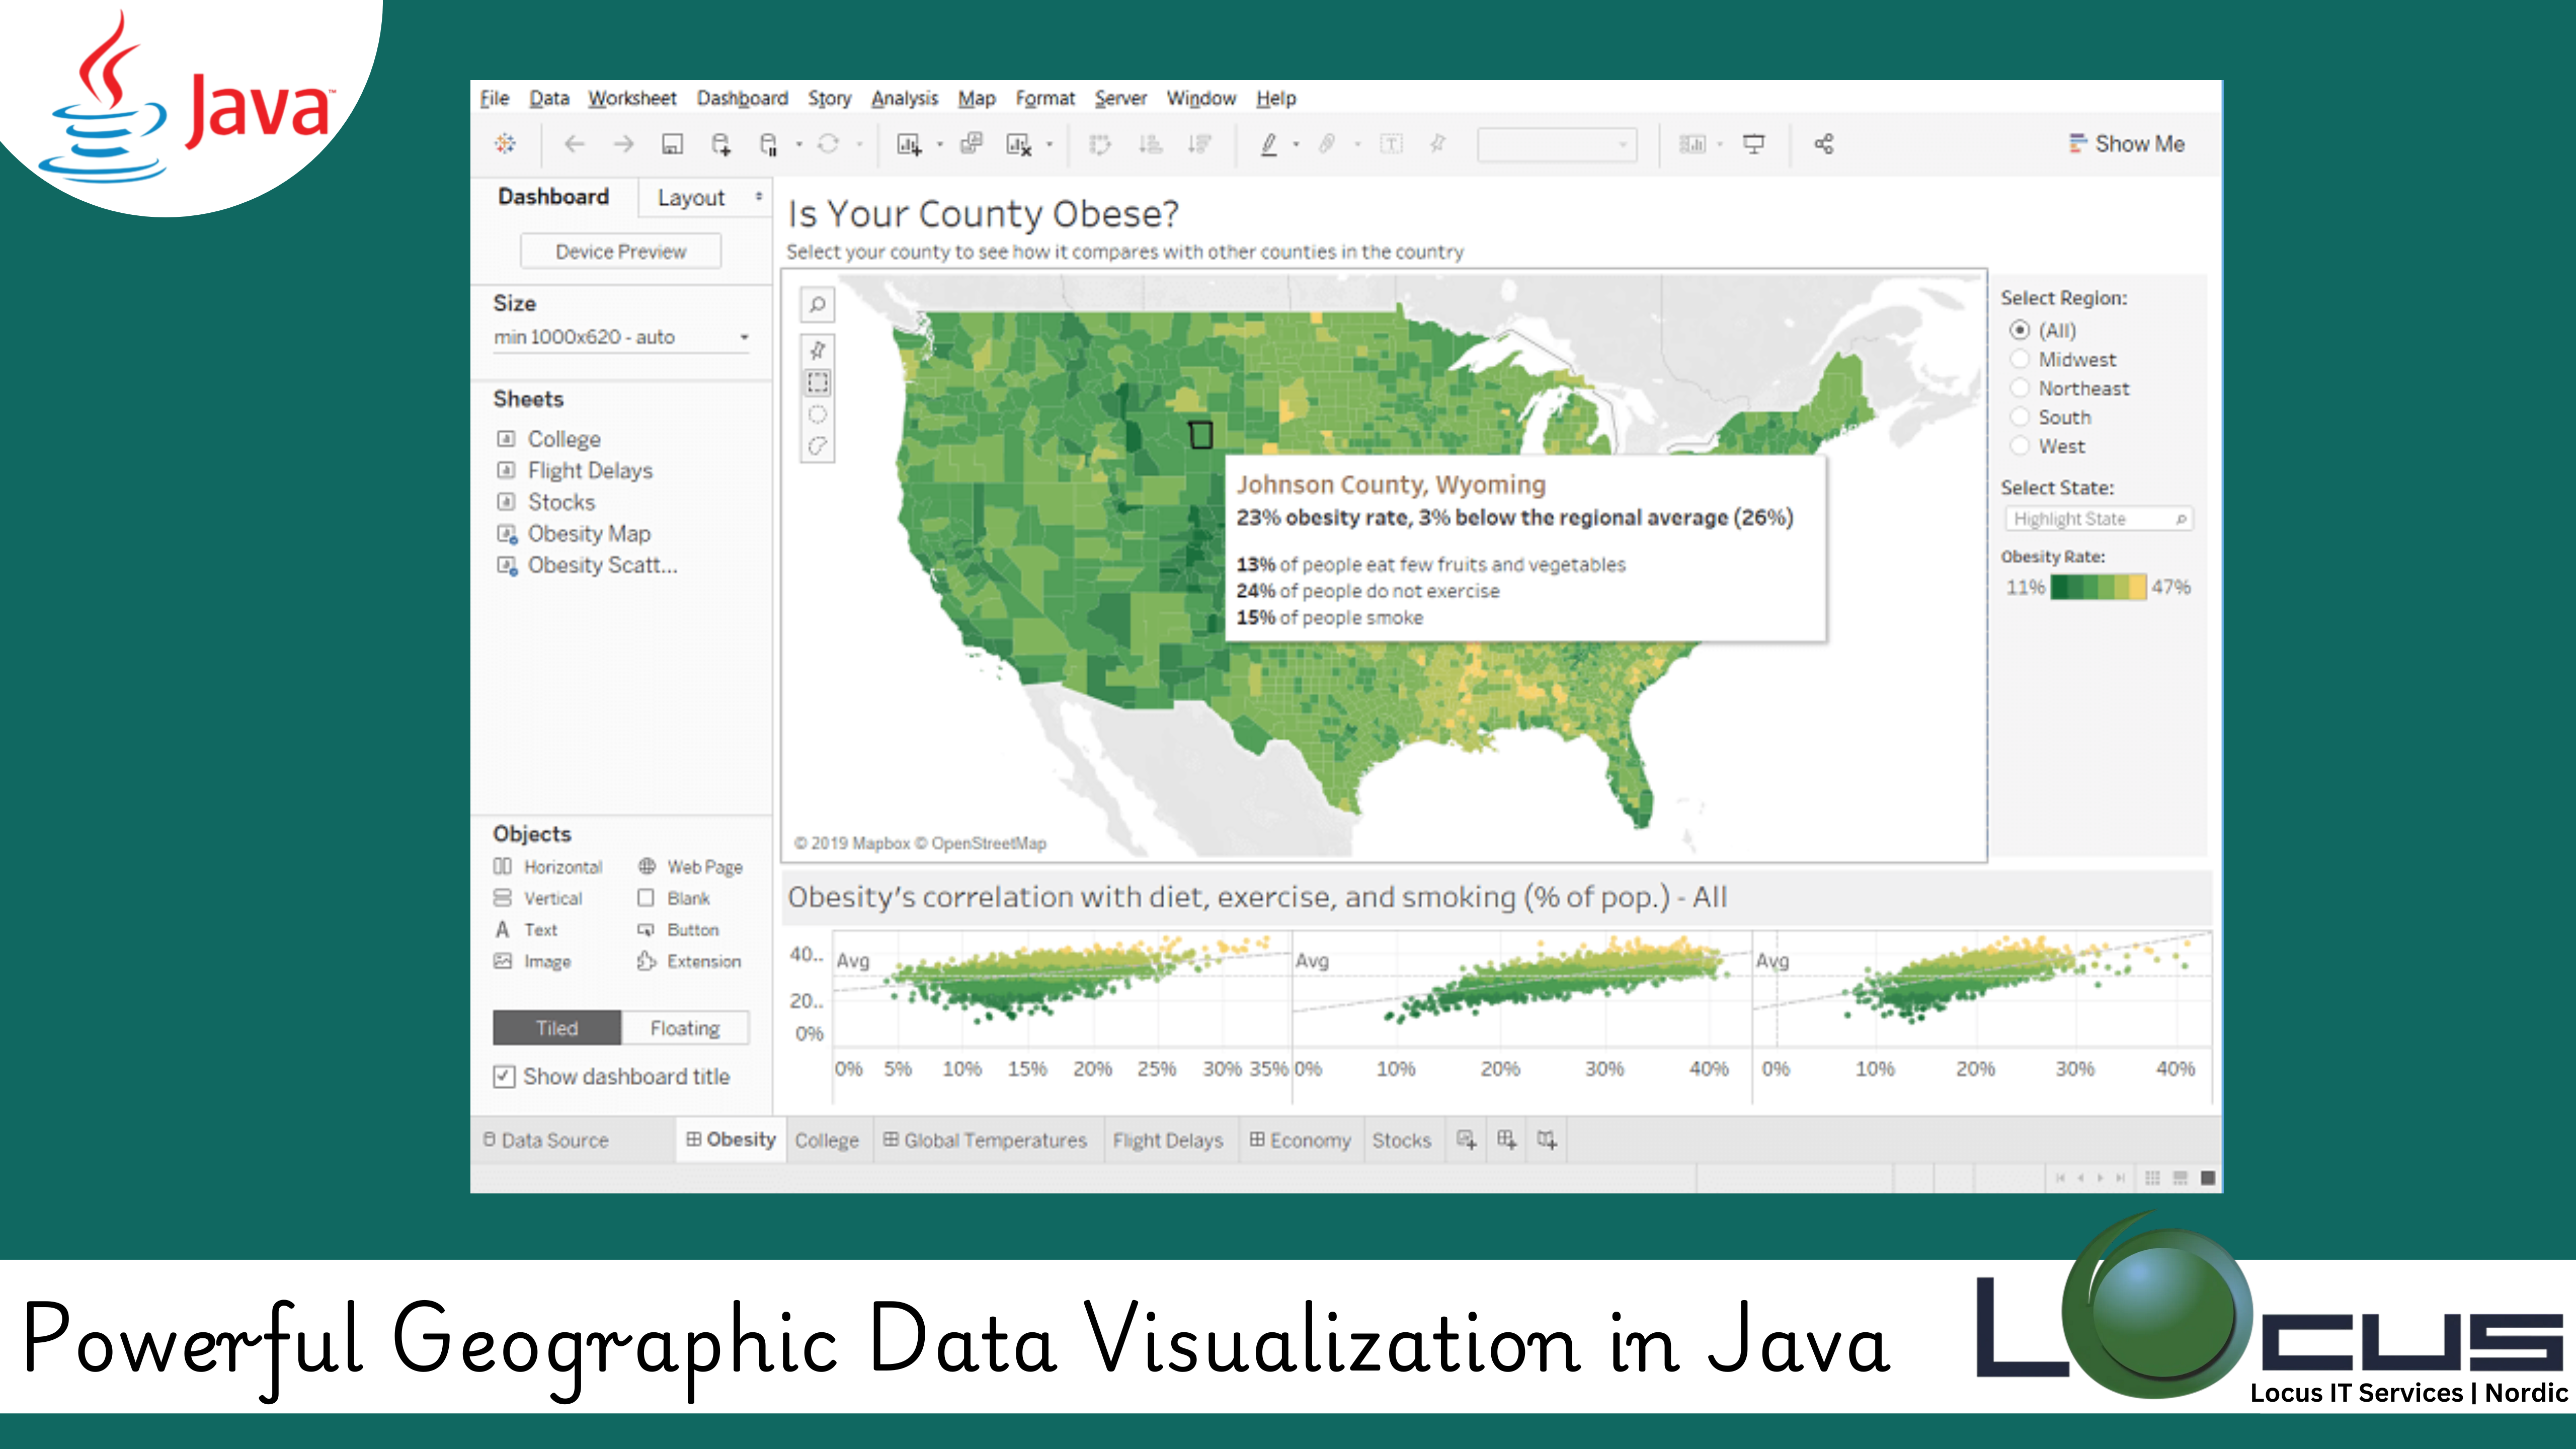The height and width of the screenshot is (1449, 2576).
Task: Open the Worksheet menu
Action: point(632,98)
